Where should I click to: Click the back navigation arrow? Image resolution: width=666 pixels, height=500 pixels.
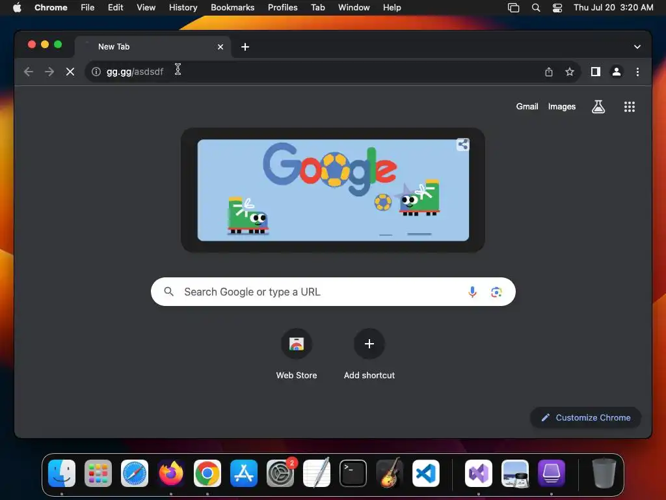point(29,72)
